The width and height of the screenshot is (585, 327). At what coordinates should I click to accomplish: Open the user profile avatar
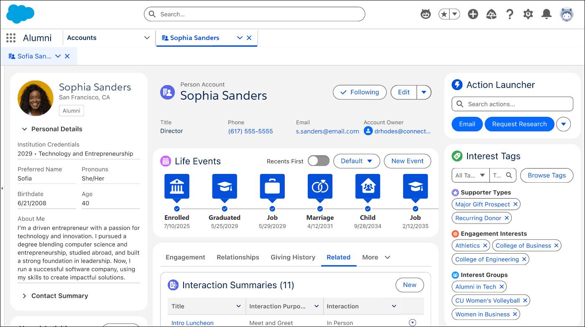tap(567, 14)
